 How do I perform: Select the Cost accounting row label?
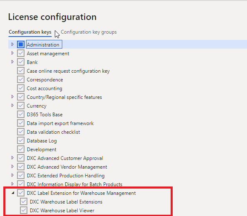tap(44, 88)
